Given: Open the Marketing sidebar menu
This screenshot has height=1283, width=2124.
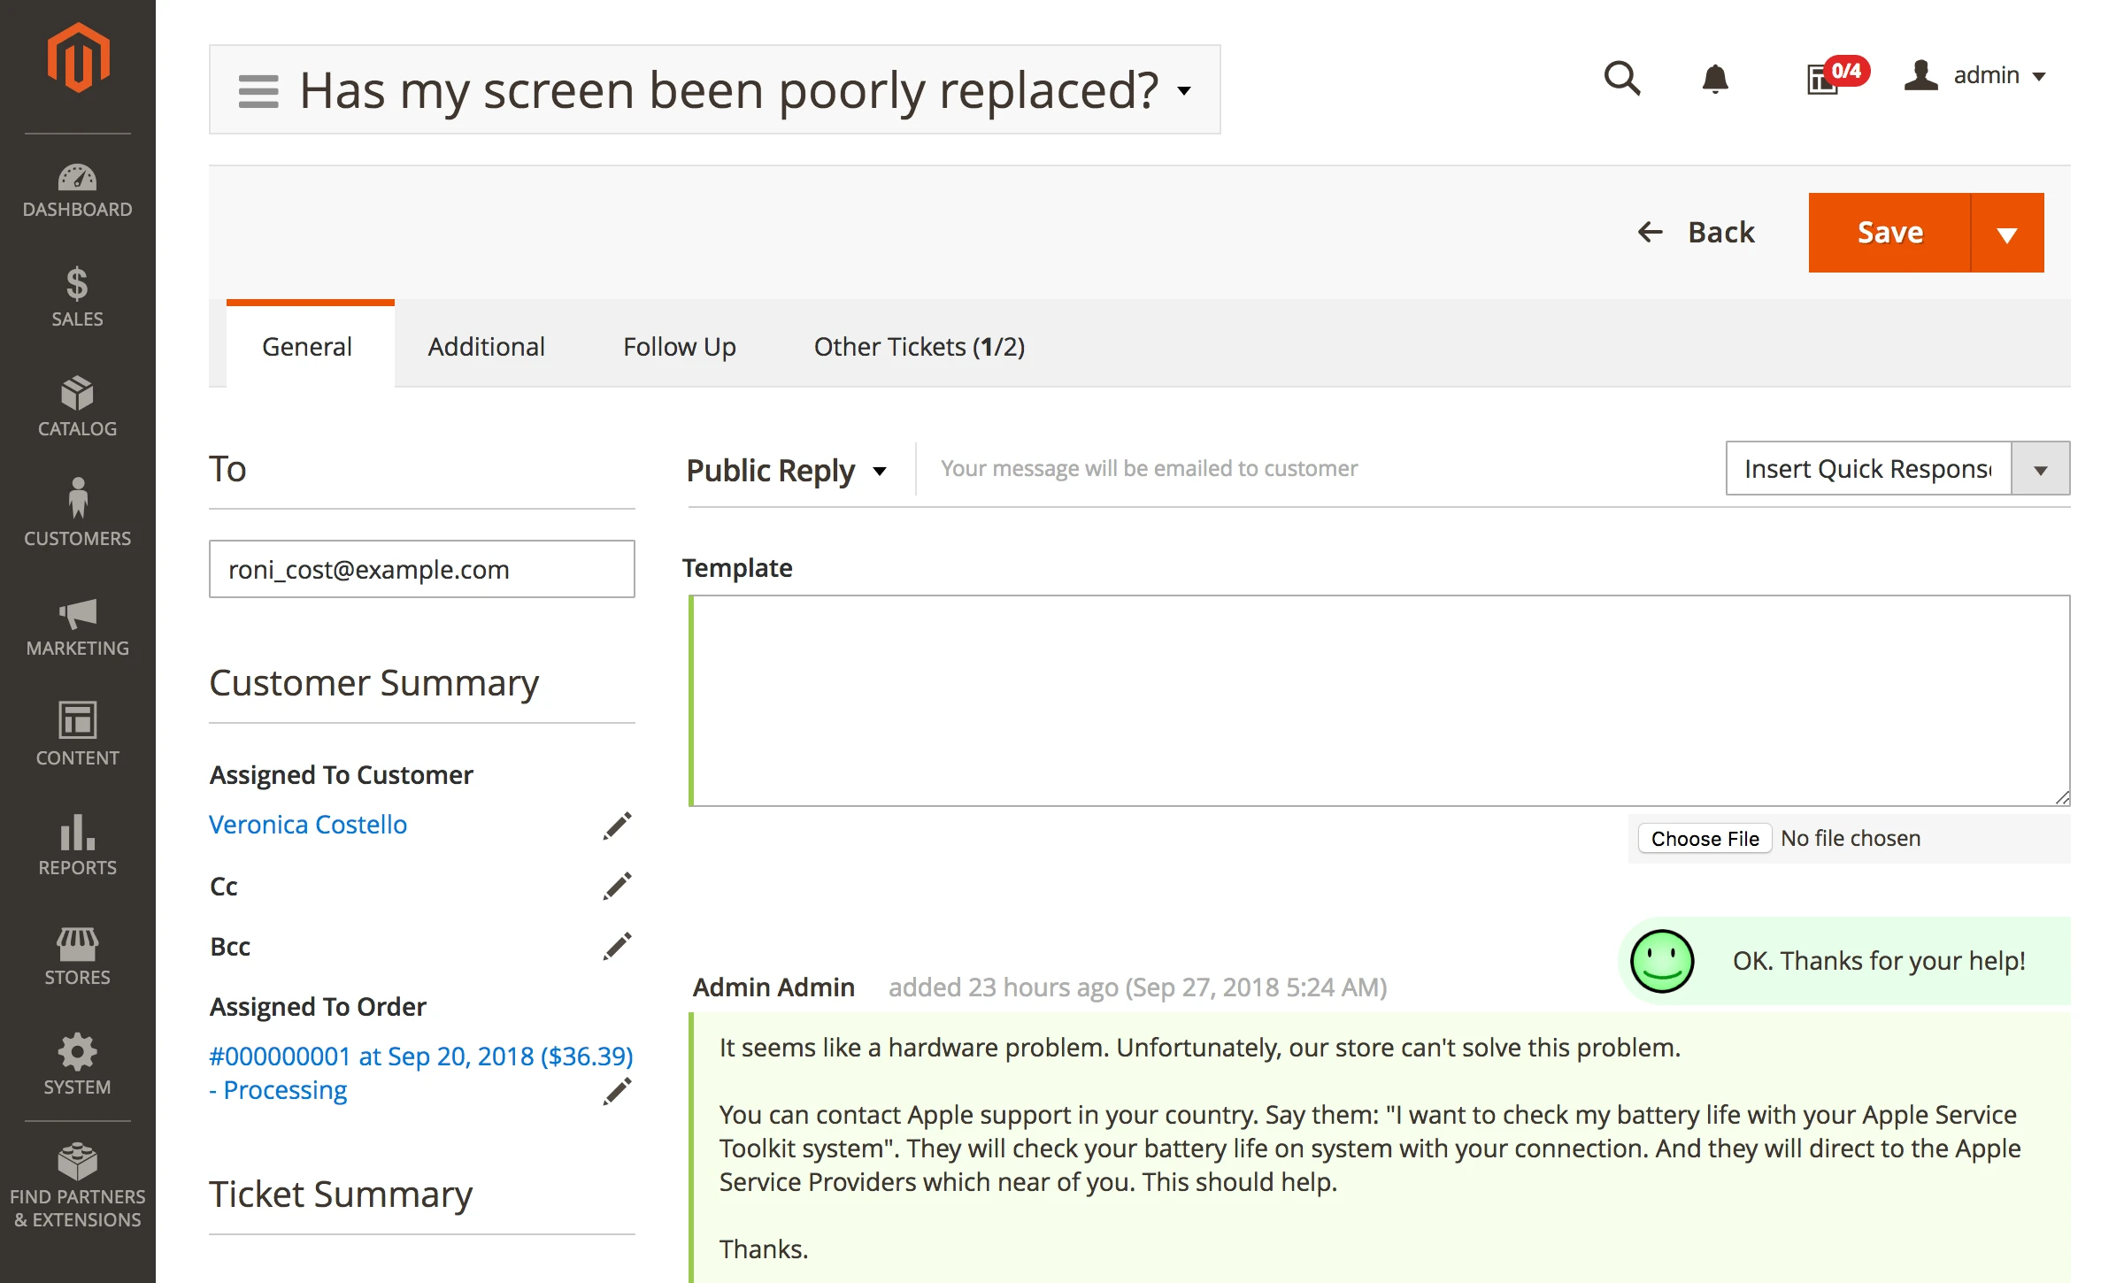Looking at the screenshot, I should [77, 627].
